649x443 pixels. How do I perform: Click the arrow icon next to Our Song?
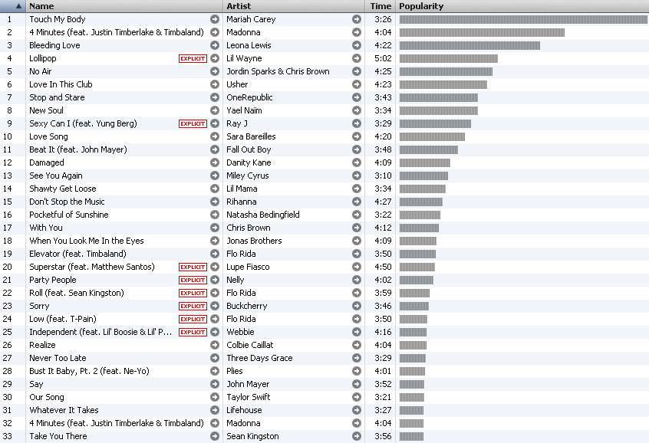[x=214, y=397]
